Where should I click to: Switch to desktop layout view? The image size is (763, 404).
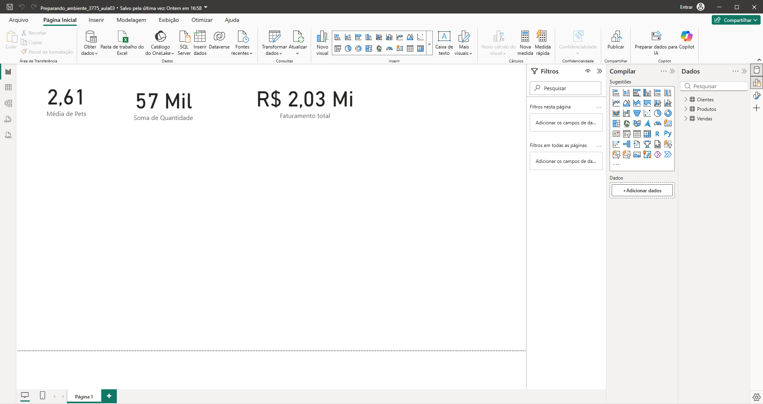point(25,395)
